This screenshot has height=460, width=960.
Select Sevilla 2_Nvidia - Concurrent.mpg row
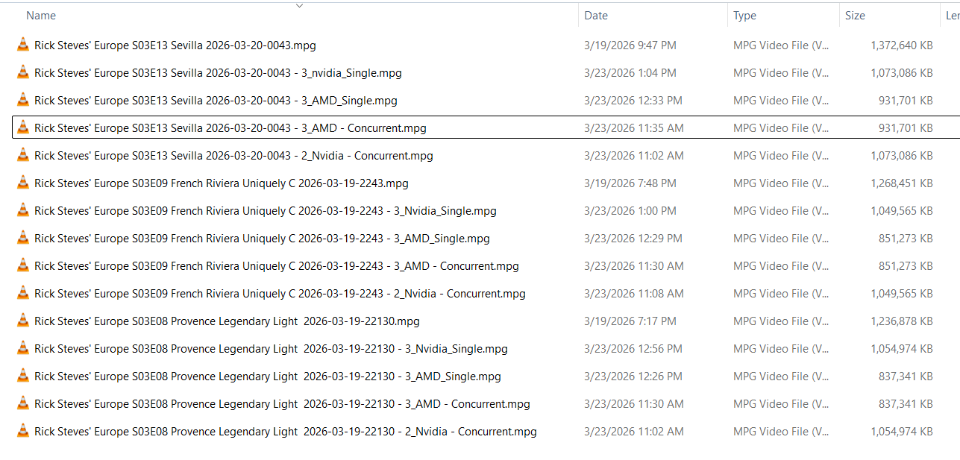[x=233, y=156]
